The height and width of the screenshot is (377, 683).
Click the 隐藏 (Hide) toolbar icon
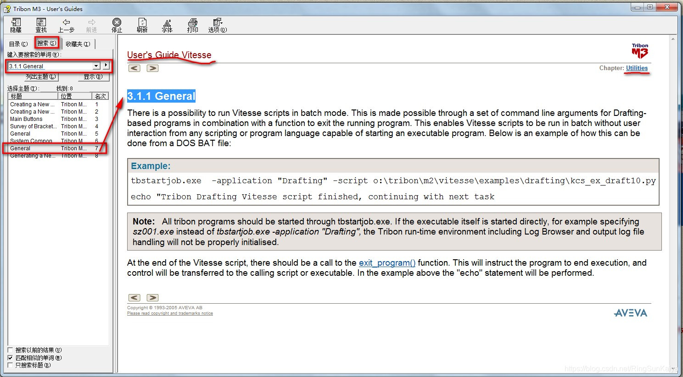click(x=16, y=25)
